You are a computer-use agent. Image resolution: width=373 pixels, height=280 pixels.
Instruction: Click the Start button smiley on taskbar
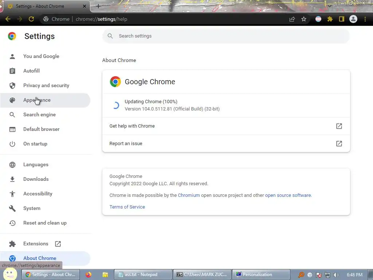tap(10, 274)
